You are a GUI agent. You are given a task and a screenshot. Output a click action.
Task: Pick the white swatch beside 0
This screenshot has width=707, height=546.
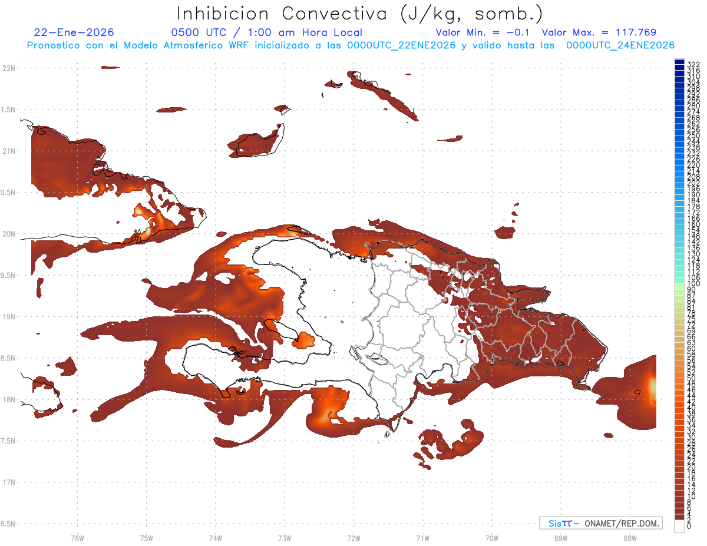point(679,527)
